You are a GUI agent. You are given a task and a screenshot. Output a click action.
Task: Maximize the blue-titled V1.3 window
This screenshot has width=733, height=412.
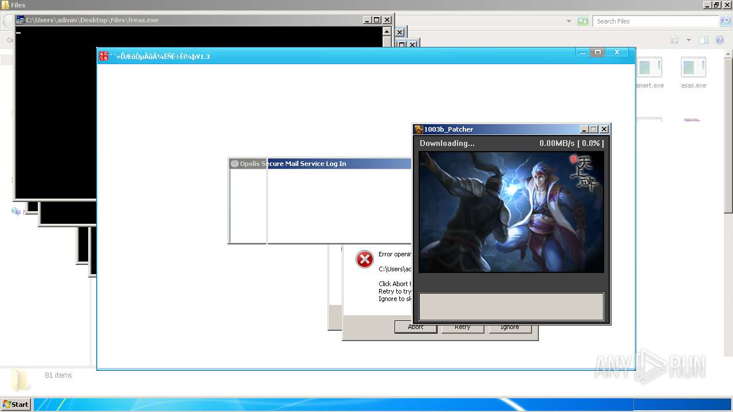tap(598, 52)
